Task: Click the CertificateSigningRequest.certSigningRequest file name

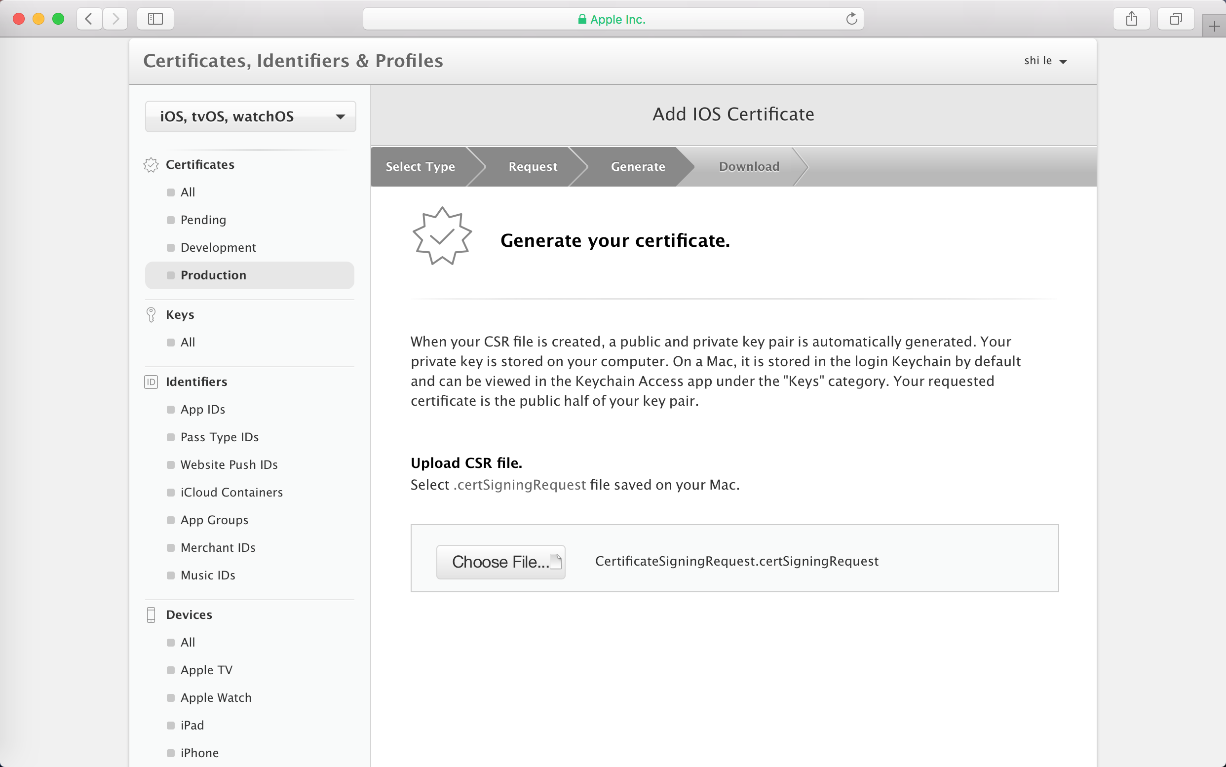Action: click(x=736, y=561)
